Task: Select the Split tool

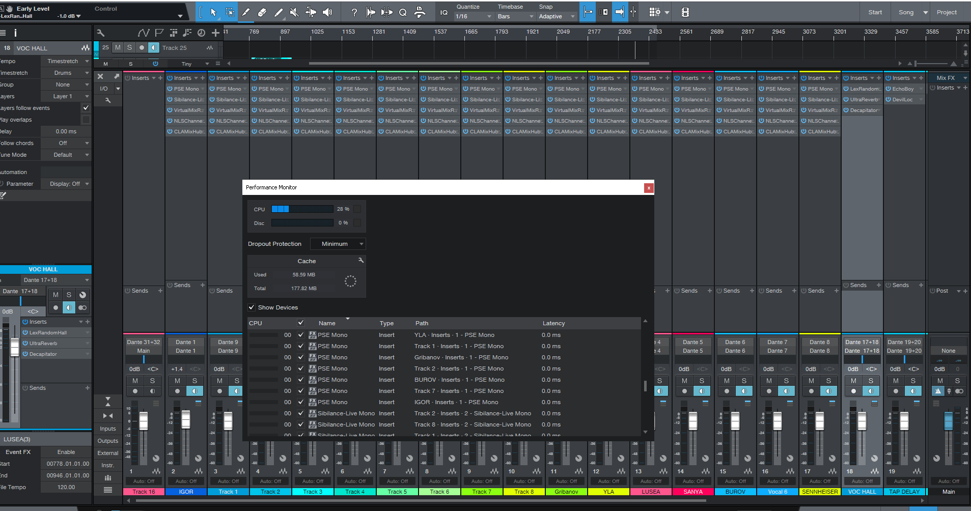Action: tap(246, 12)
